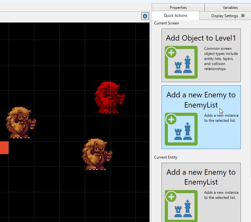The height and width of the screenshot is (222, 251).
Task: Click the "Add Object to Level1" title text
Action: (x=201, y=38)
